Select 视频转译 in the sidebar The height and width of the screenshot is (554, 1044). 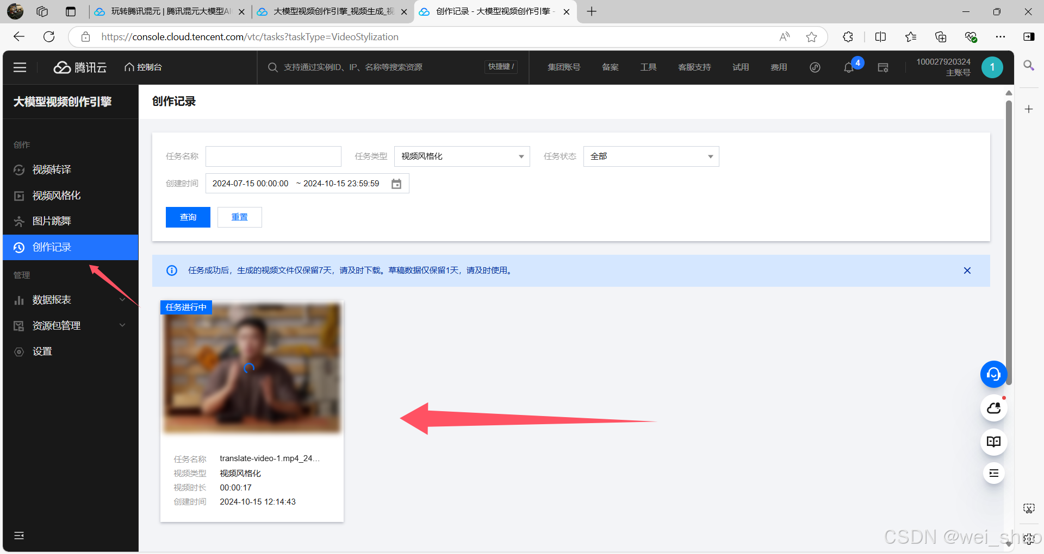pos(52,170)
